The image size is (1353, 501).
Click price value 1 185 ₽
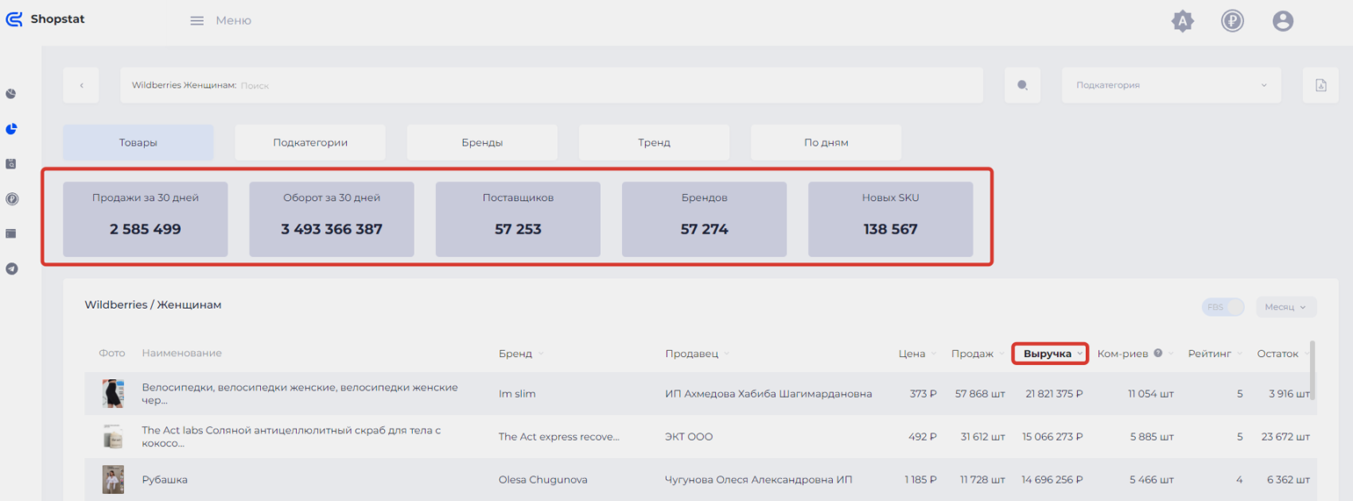pyautogui.click(x=921, y=480)
